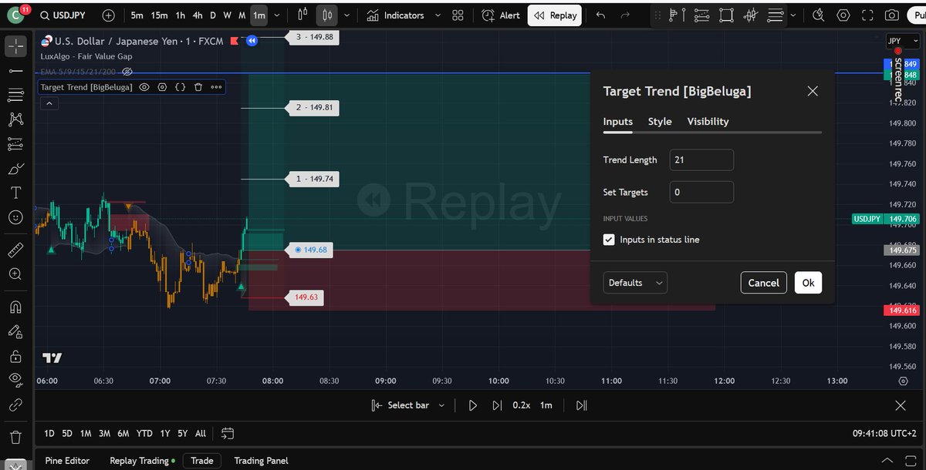Take a chart snapshot with camera icon
The width and height of the screenshot is (926, 470).
pos(891,15)
